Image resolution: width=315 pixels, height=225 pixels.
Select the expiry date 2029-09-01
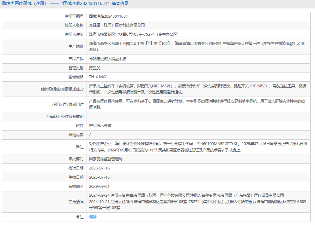point(99,187)
